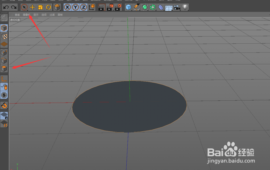This screenshot has width=270, height=170.
Task: Select the Move tool
Action: [32, 7]
